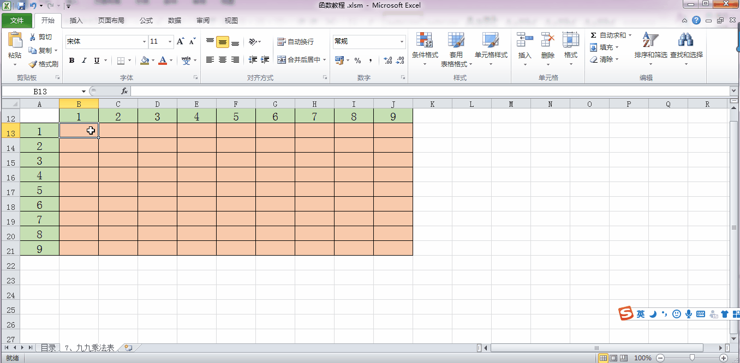The image size is (740, 363).
Task: Click the zoom slider in status bar
Action: (692, 358)
